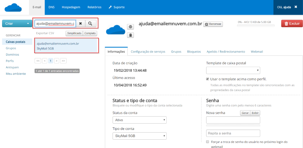Click the upload avatar icon button
This screenshot has height=148, width=303.
coord(130,27)
